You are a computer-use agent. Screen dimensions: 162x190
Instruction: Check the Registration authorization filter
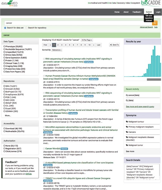pos(4,148)
